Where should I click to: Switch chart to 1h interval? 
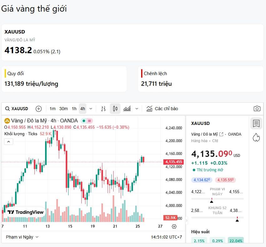pos(74,109)
